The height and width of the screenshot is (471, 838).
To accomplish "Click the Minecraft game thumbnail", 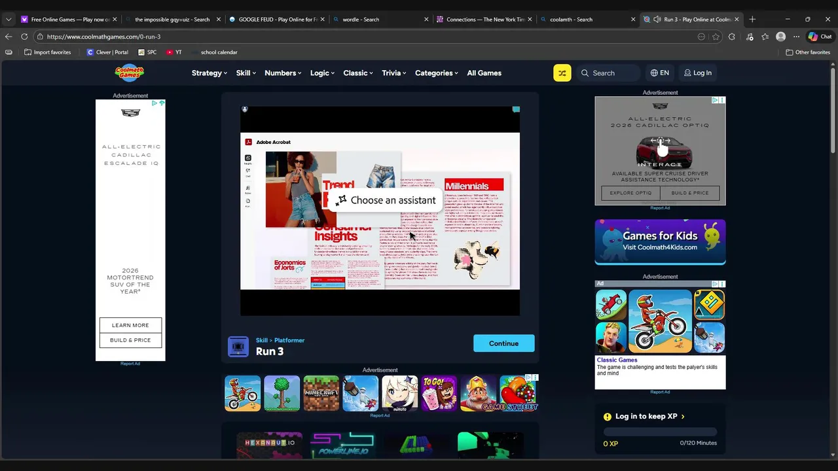I will click(x=321, y=393).
